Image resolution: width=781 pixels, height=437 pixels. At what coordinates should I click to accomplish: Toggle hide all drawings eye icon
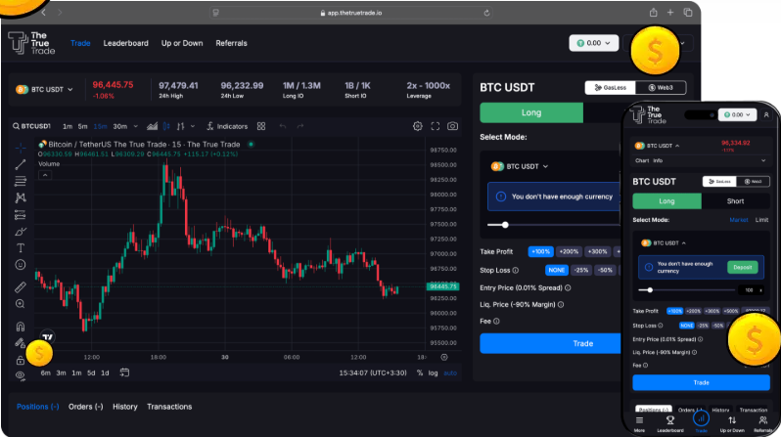coord(20,375)
